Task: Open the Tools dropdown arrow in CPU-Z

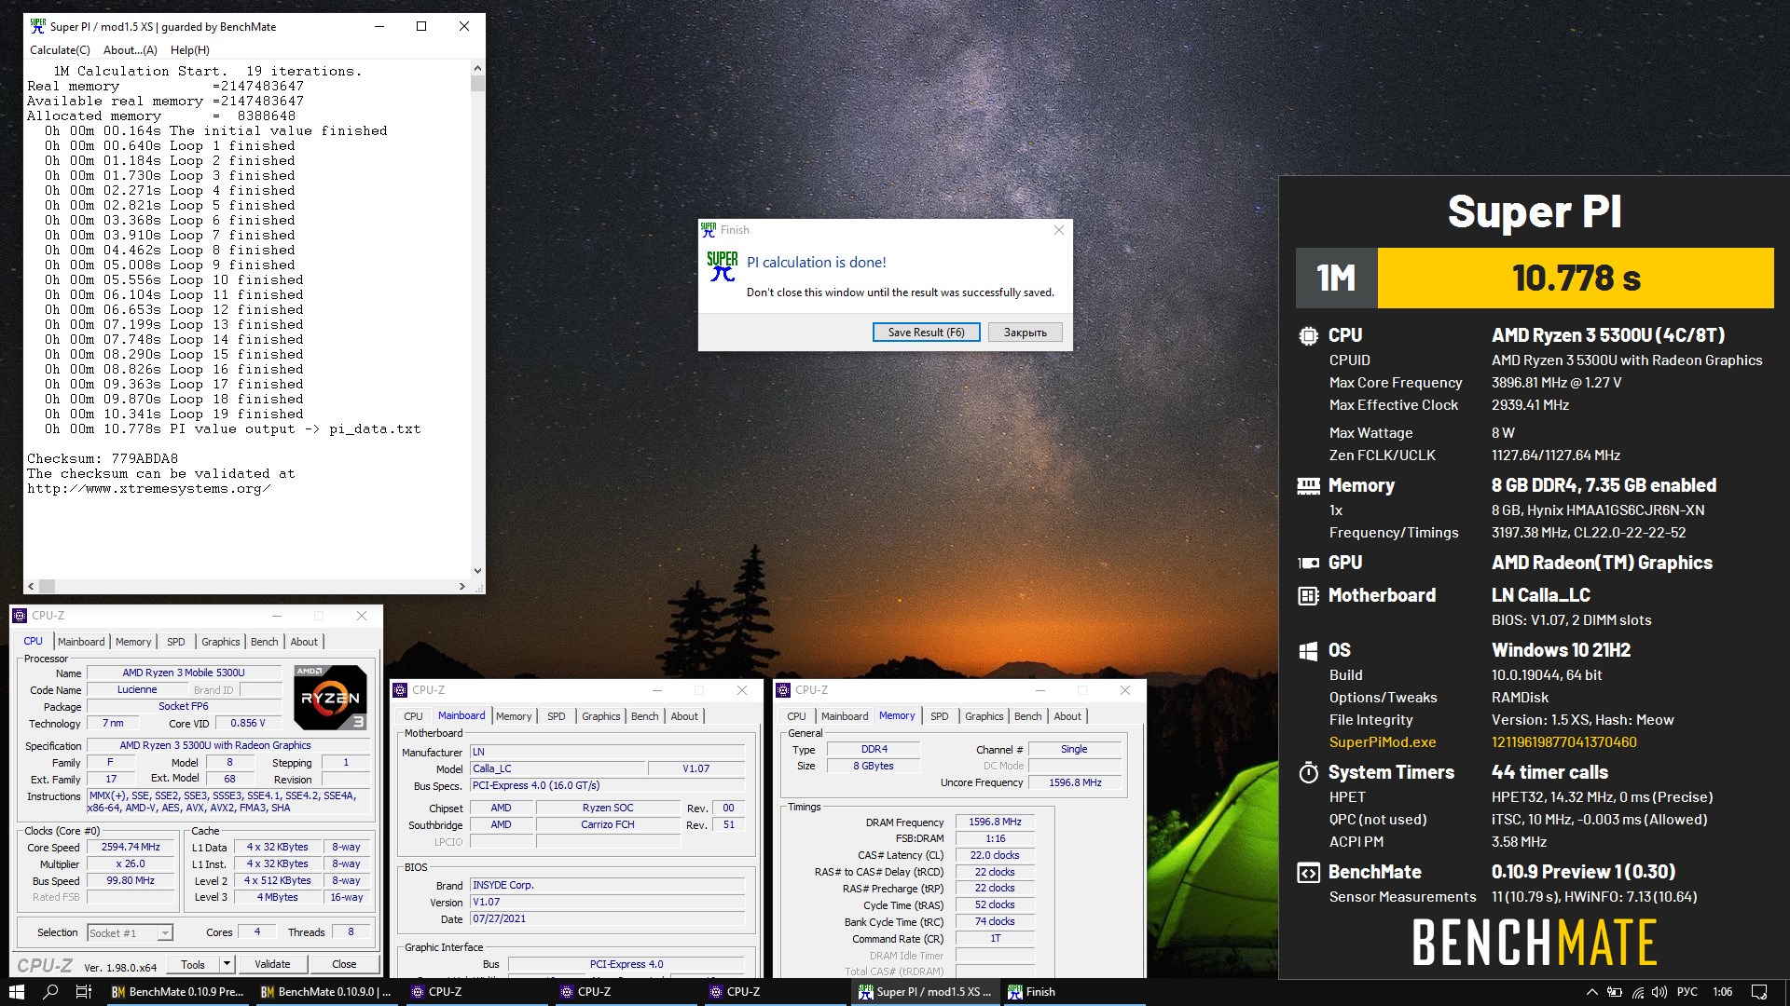Action: click(226, 964)
